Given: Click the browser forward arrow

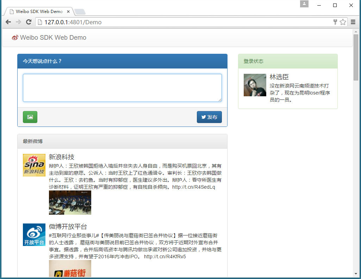Looking at the screenshot, I should pyautogui.click(x=18, y=22).
